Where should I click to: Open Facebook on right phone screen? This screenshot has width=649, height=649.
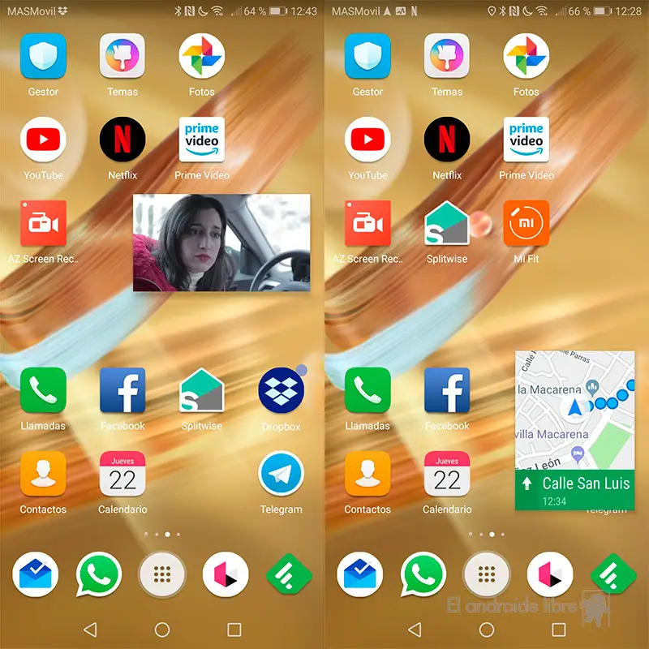447,390
